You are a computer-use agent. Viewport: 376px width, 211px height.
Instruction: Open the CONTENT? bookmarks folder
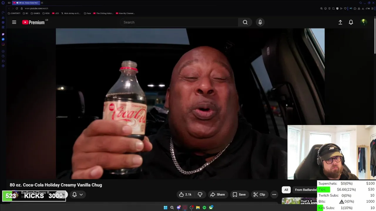pyautogui.click(x=14, y=13)
